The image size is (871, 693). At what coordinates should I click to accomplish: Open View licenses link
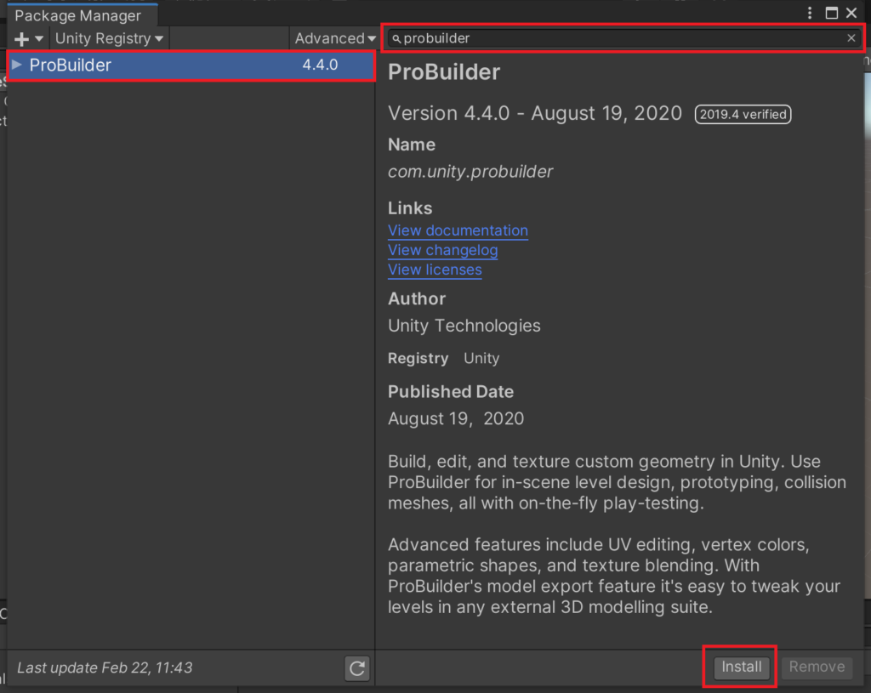[435, 270]
